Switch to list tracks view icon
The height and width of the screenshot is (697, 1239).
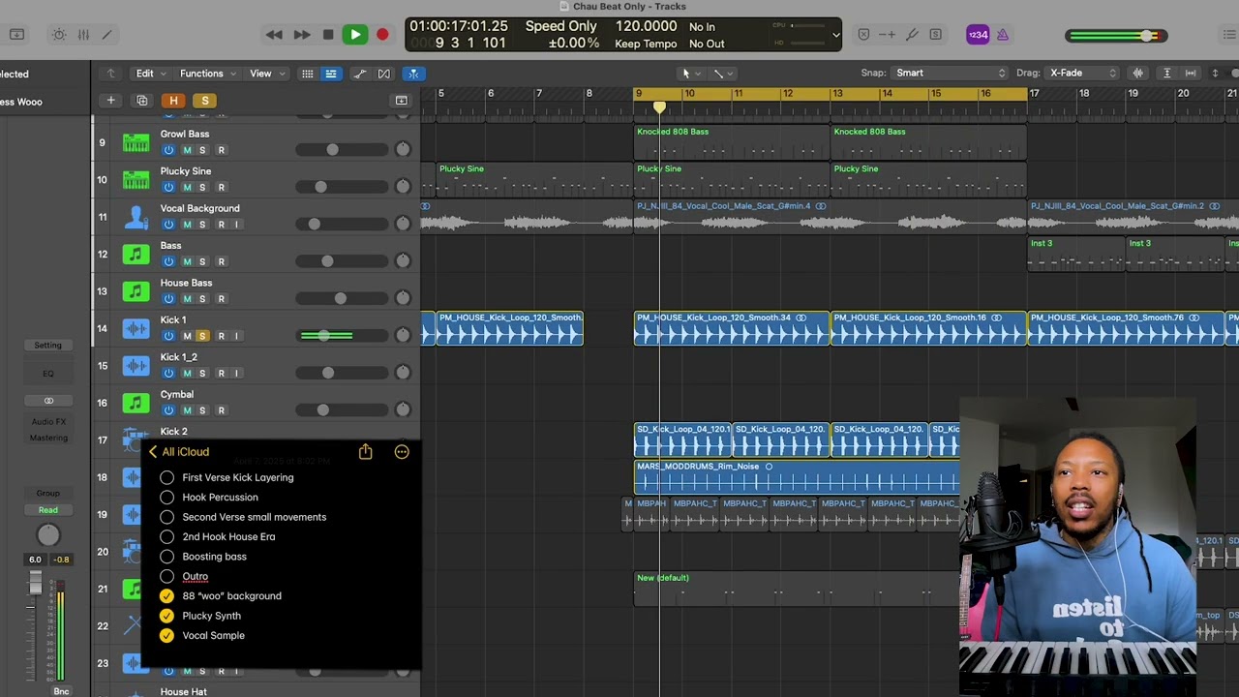tap(330, 74)
